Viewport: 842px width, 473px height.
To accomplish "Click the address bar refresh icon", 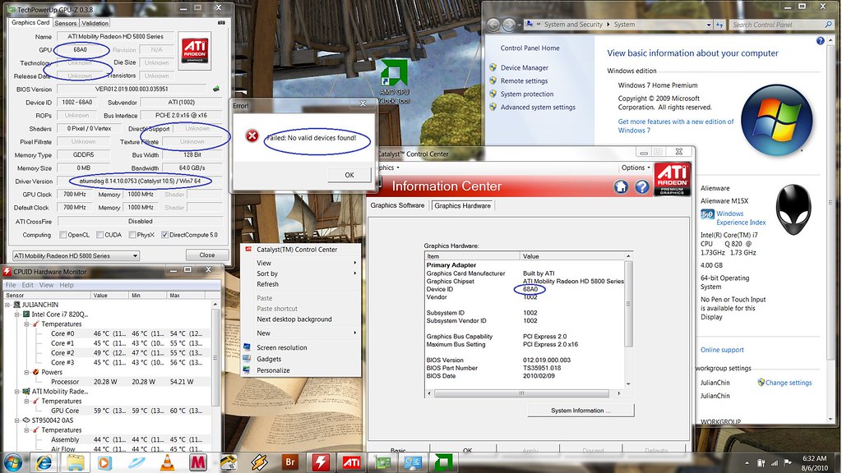I will tap(719, 25).
